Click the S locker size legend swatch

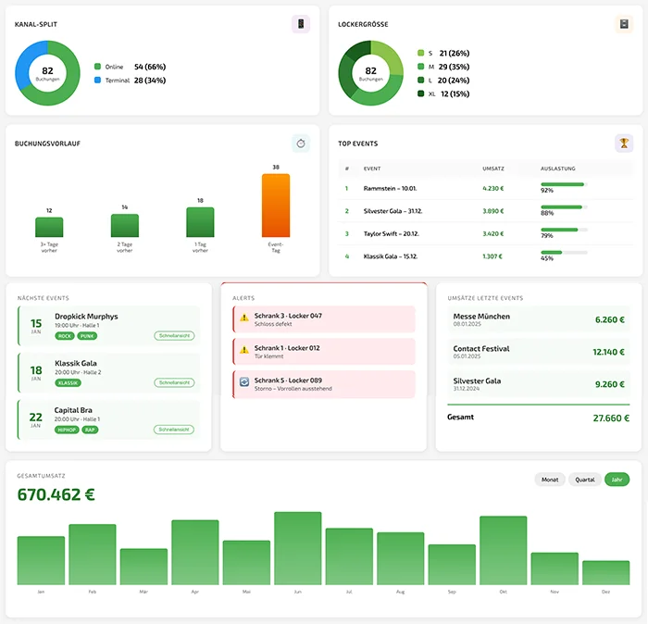(x=420, y=53)
